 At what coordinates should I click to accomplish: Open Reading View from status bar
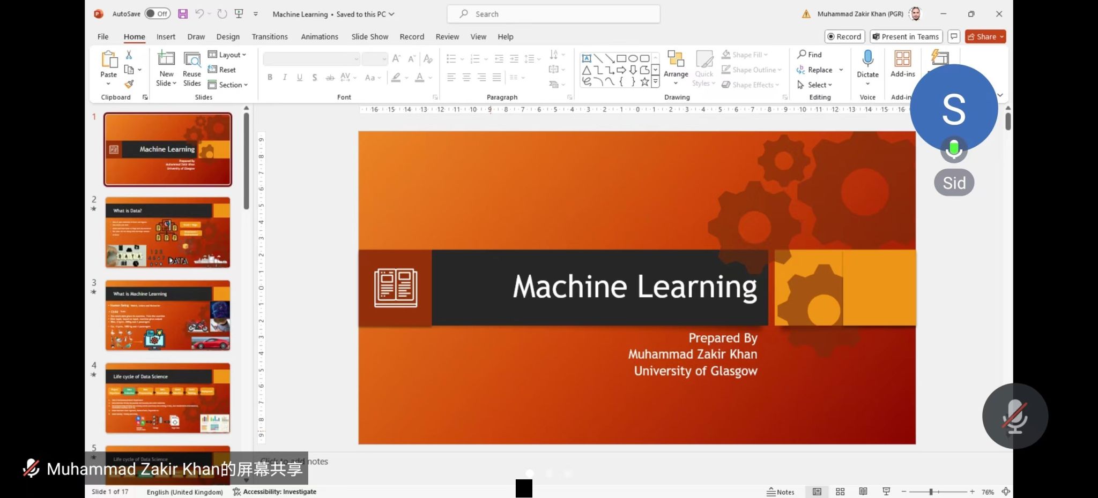[863, 492]
